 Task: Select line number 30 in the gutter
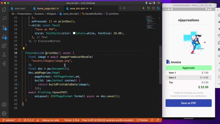15,53
